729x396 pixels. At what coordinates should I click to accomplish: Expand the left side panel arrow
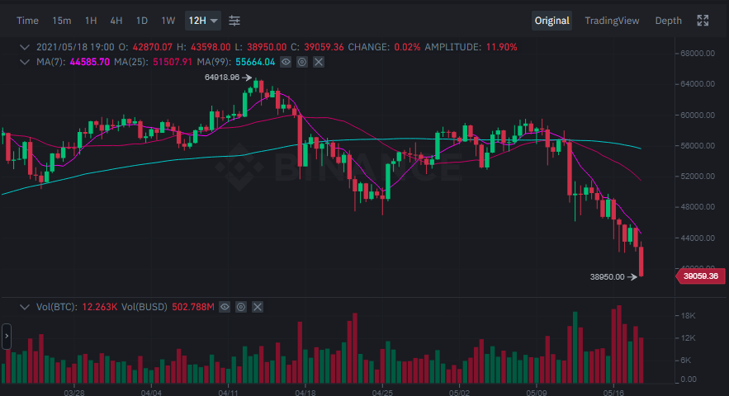6,337
